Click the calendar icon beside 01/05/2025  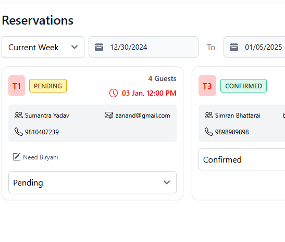234,47
